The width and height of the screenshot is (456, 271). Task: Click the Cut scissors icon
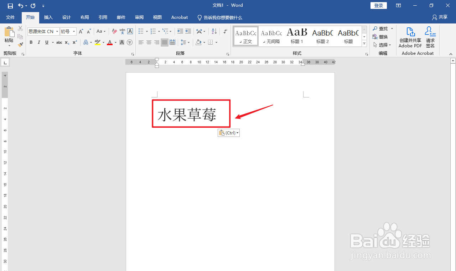point(20,28)
